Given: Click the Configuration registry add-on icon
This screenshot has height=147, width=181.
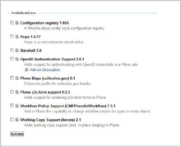Looking at the screenshot, I should 17,22.
